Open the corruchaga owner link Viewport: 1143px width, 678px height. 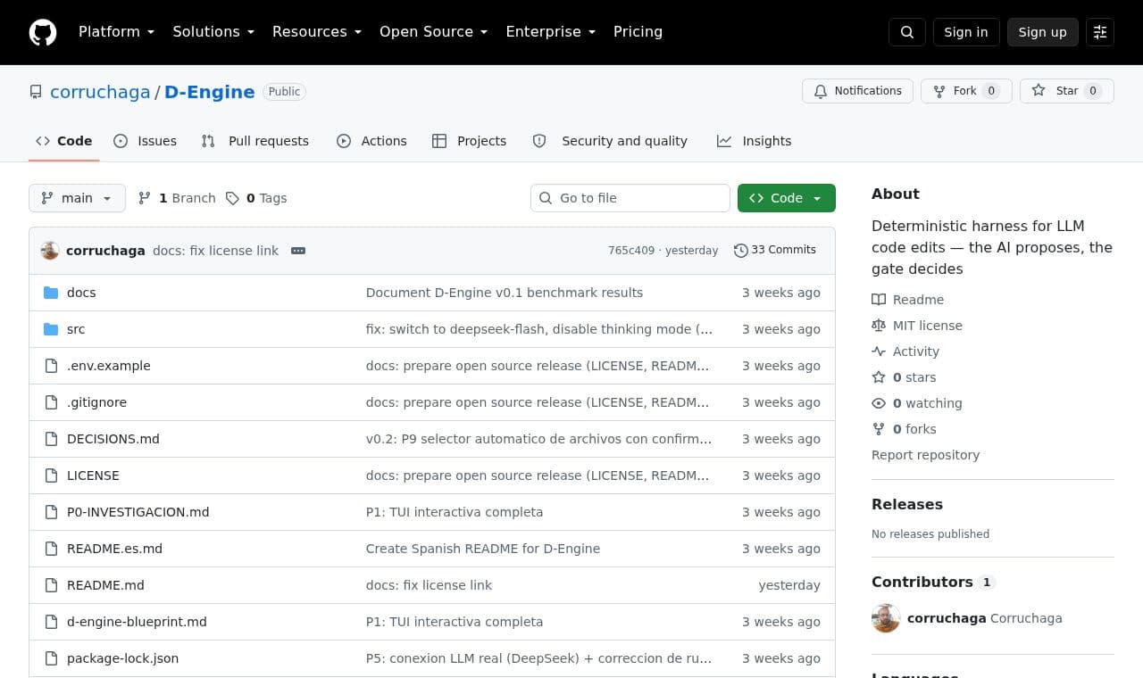[100, 92]
